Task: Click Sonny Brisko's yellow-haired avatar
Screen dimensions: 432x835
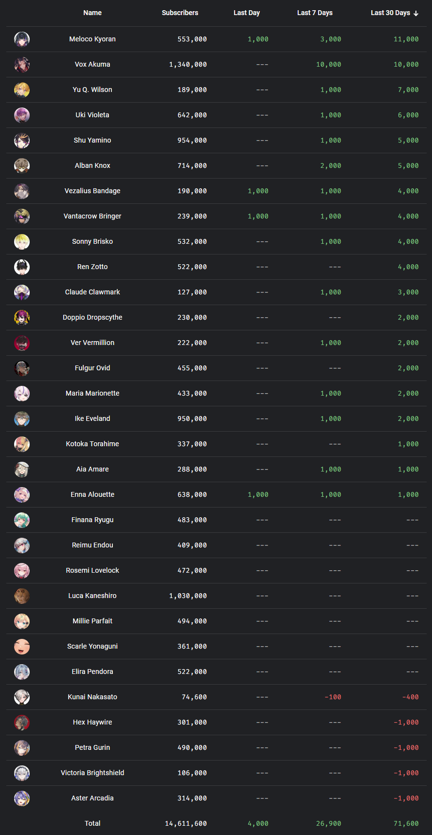Action: [22, 242]
